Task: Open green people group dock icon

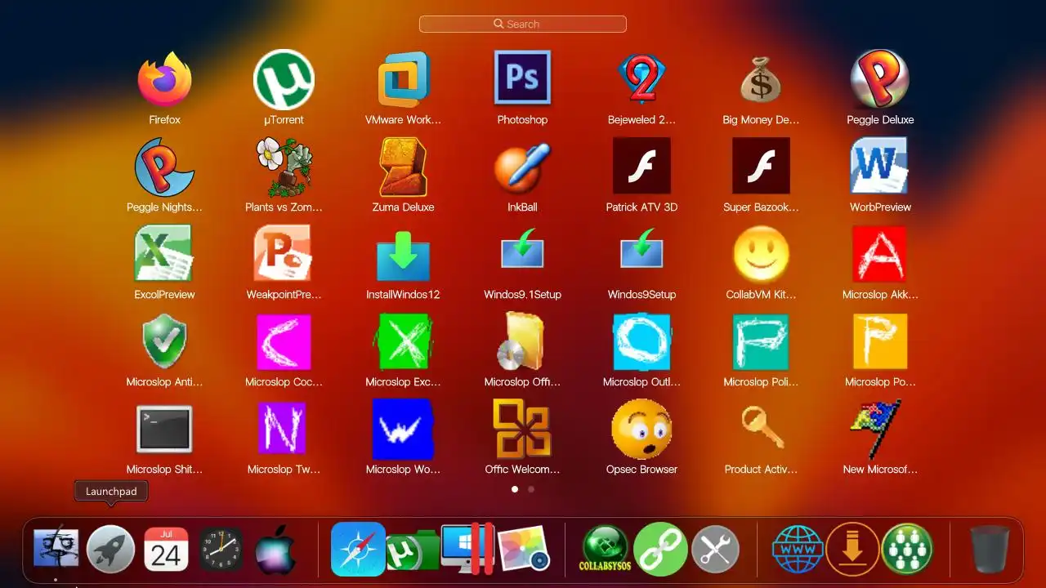Action: tap(907, 549)
